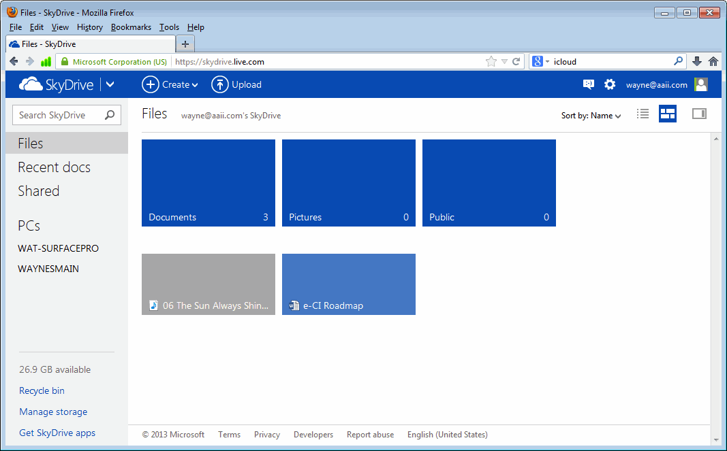Click the Privacy footer link

(267, 434)
